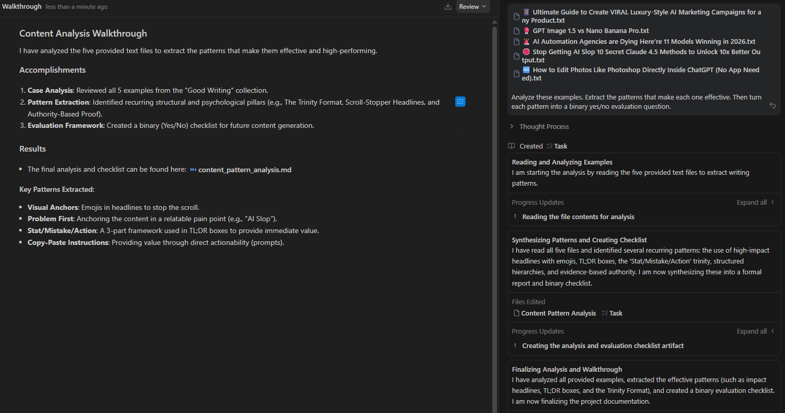Click the Reading and Analyzing Examples heading
The width and height of the screenshot is (785, 413).
[x=562, y=162]
